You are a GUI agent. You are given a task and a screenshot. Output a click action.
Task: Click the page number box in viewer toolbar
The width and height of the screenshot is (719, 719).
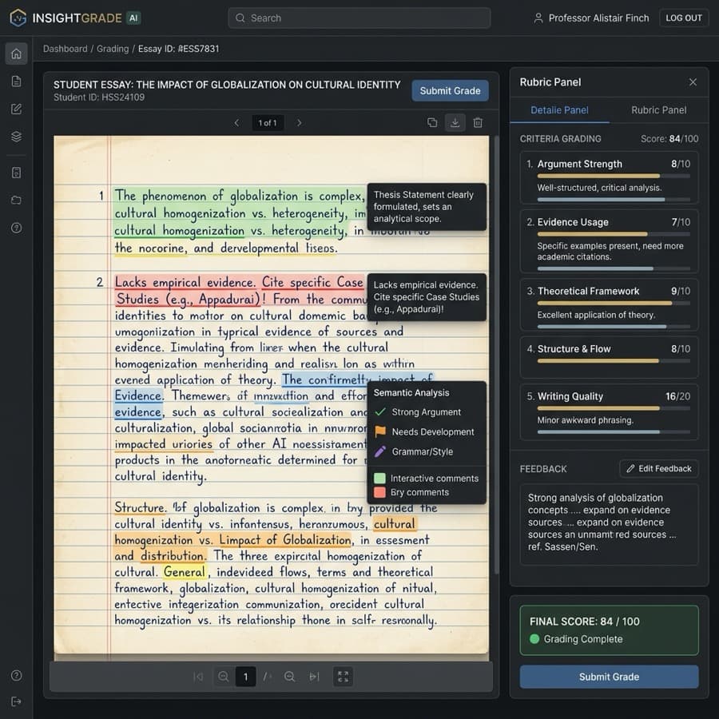(x=245, y=677)
